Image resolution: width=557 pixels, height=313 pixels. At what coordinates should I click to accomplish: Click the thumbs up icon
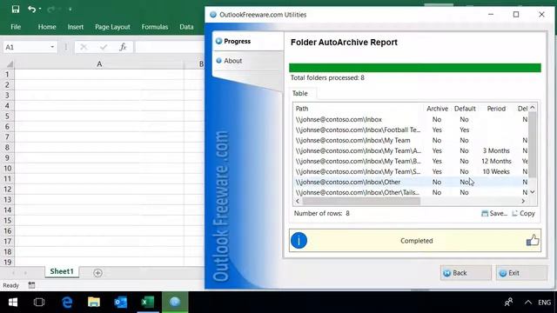coord(533,240)
